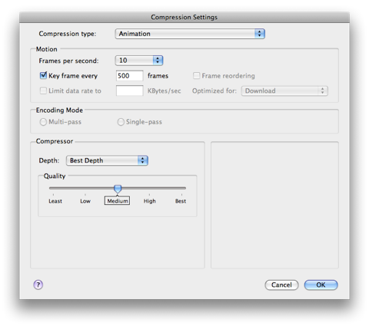This screenshot has height=326, width=369.
Task: Open the Compression type Animation dropdown
Action: click(x=190, y=34)
